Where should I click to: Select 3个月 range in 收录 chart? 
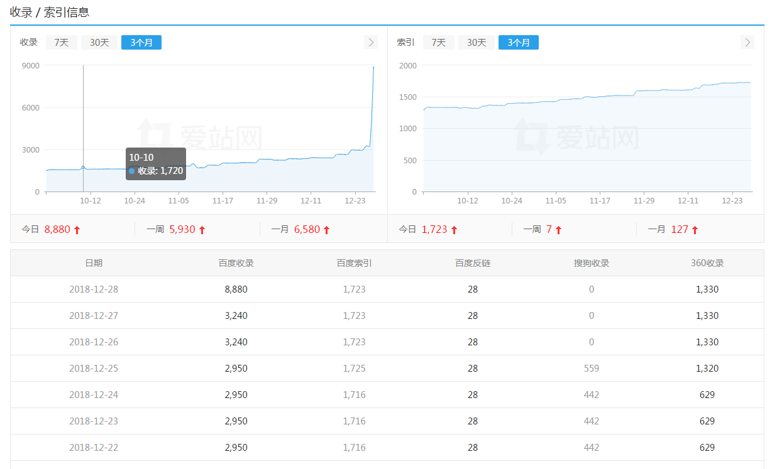(141, 42)
